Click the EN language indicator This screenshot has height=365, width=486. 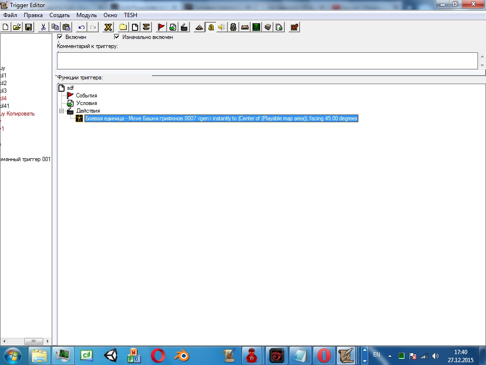click(x=376, y=355)
